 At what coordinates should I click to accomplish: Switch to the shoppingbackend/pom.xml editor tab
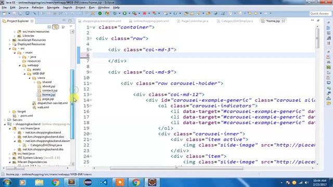(x=101, y=21)
